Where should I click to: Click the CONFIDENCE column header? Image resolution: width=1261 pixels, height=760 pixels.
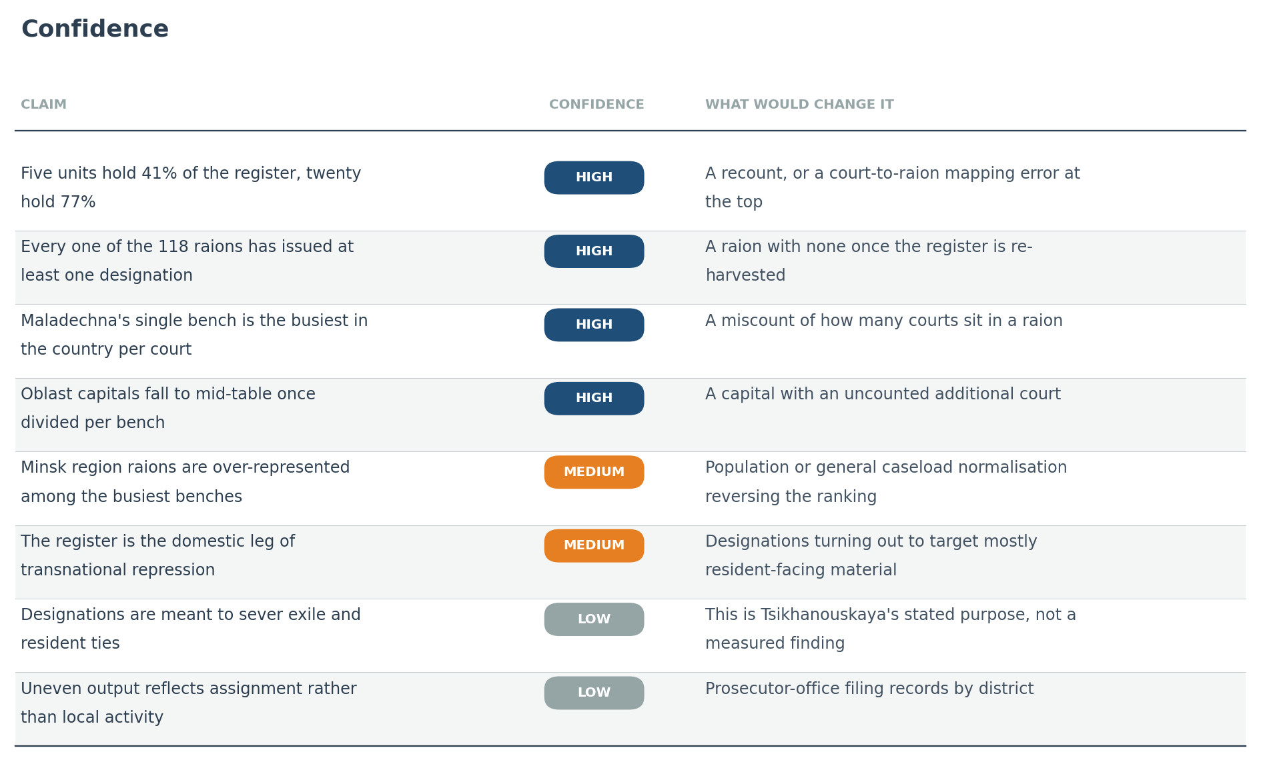pyautogui.click(x=596, y=105)
